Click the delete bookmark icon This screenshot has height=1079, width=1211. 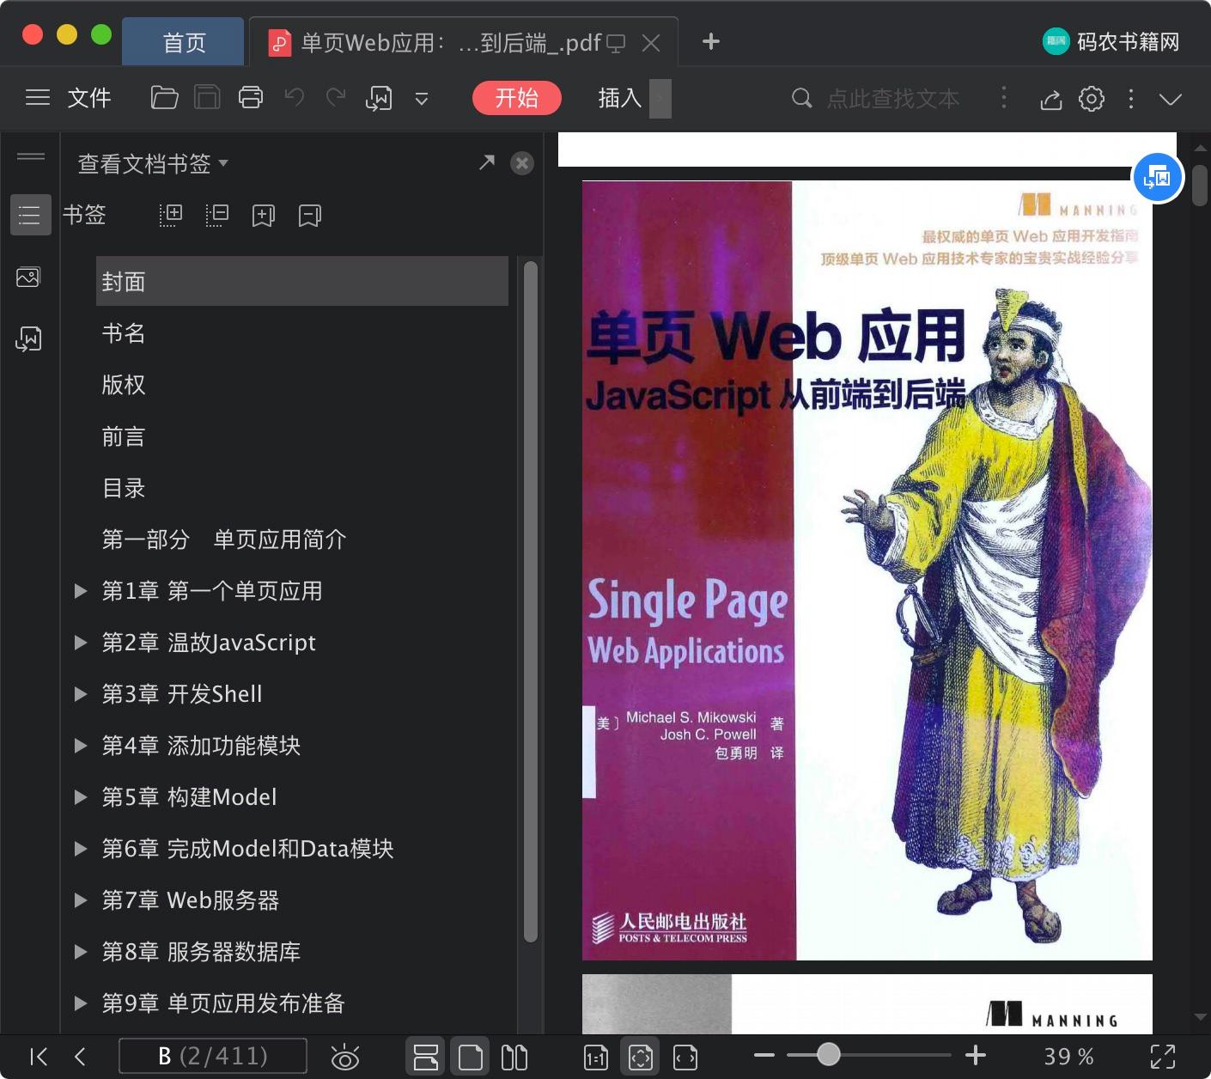click(x=310, y=215)
